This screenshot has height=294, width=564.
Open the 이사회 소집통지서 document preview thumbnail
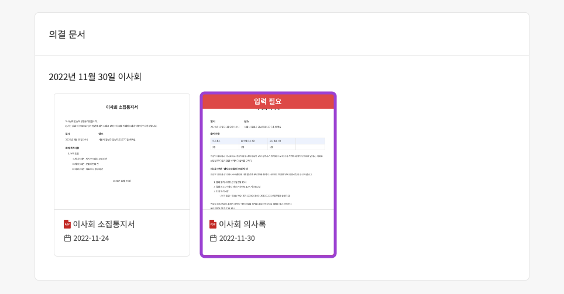[122, 151]
